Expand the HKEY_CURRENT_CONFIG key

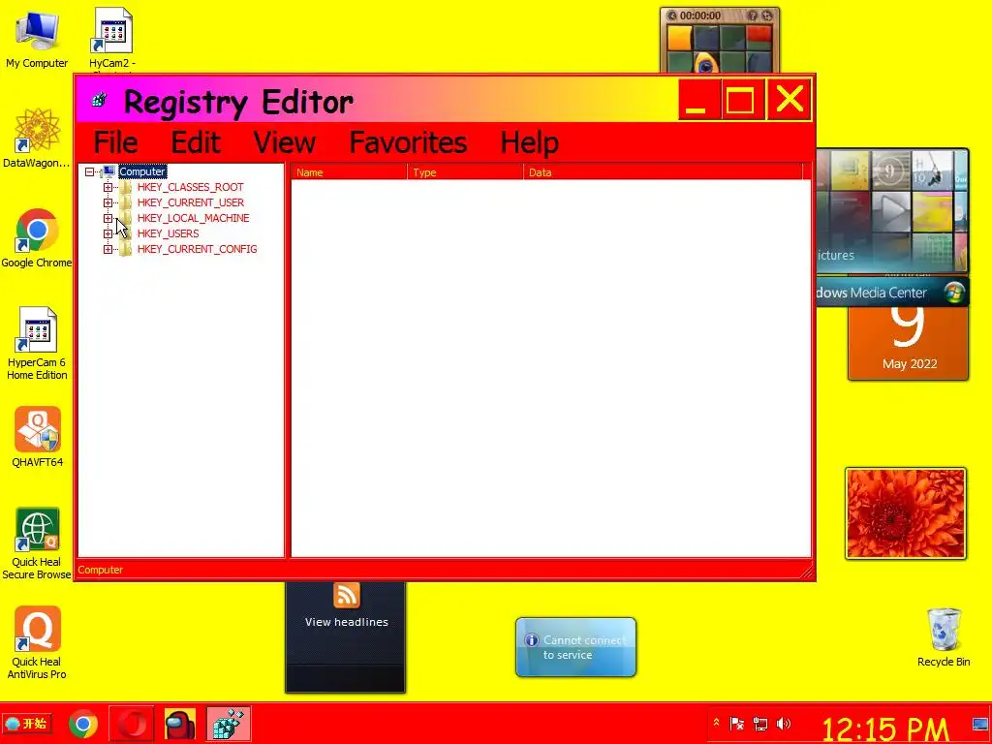point(108,249)
